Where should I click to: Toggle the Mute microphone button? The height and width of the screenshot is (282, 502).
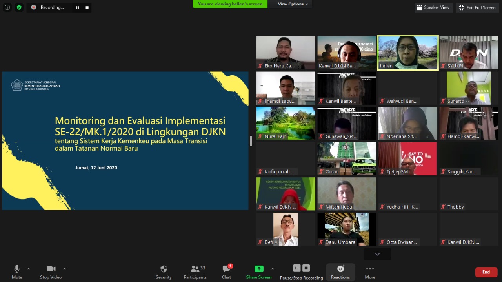coord(17,269)
